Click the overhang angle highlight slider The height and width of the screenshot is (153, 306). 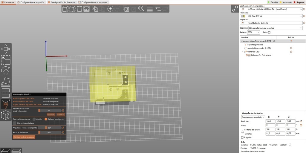(49, 111)
